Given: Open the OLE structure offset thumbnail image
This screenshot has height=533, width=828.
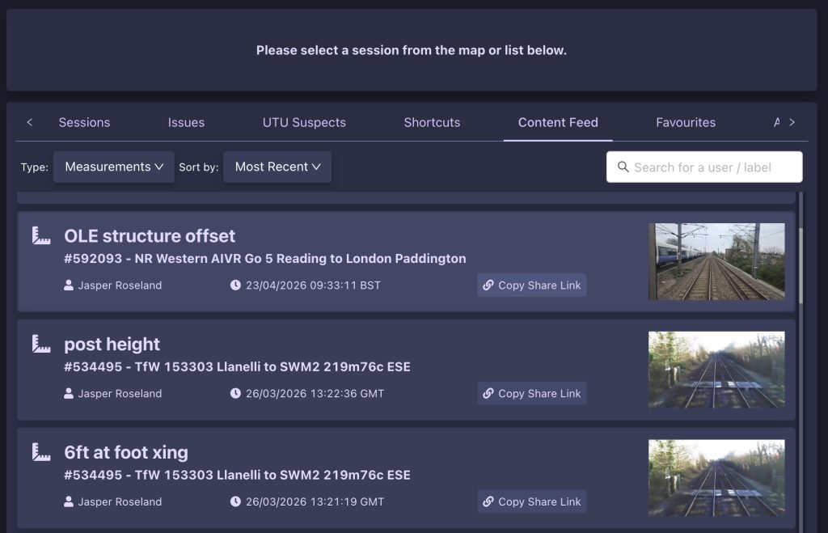Looking at the screenshot, I should coord(716,261).
